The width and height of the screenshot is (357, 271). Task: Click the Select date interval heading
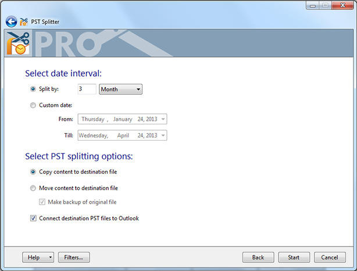(x=63, y=73)
